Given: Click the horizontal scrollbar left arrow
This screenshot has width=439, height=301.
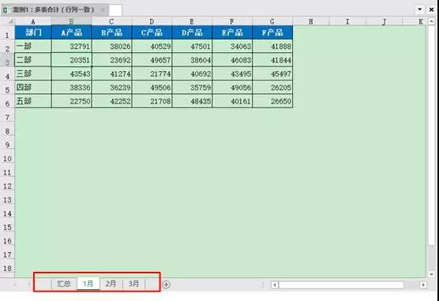Looking at the screenshot, I should pyautogui.click(x=275, y=284).
